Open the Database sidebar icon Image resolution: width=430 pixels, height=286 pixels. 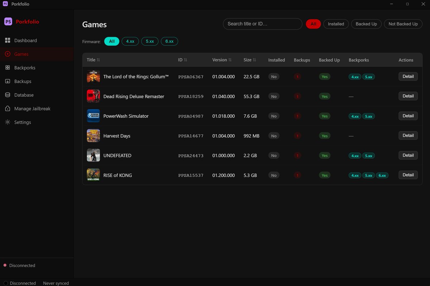tap(8, 95)
